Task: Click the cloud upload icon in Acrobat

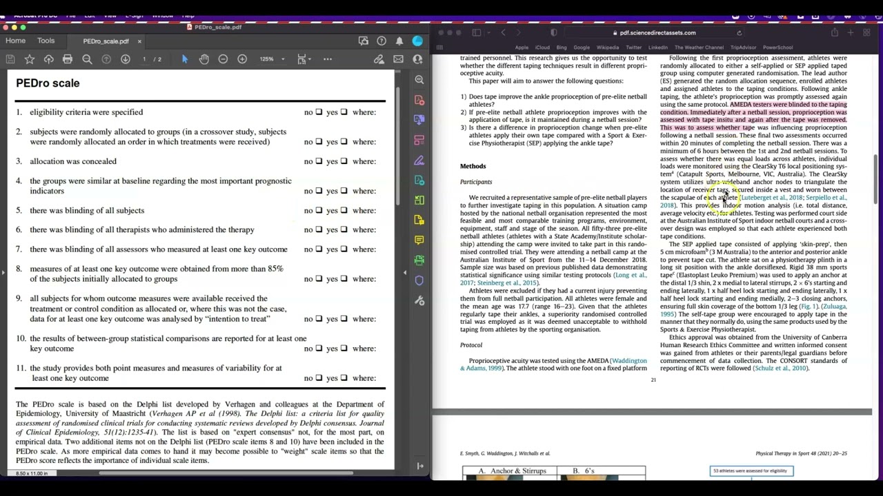Action: tap(48, 59)
